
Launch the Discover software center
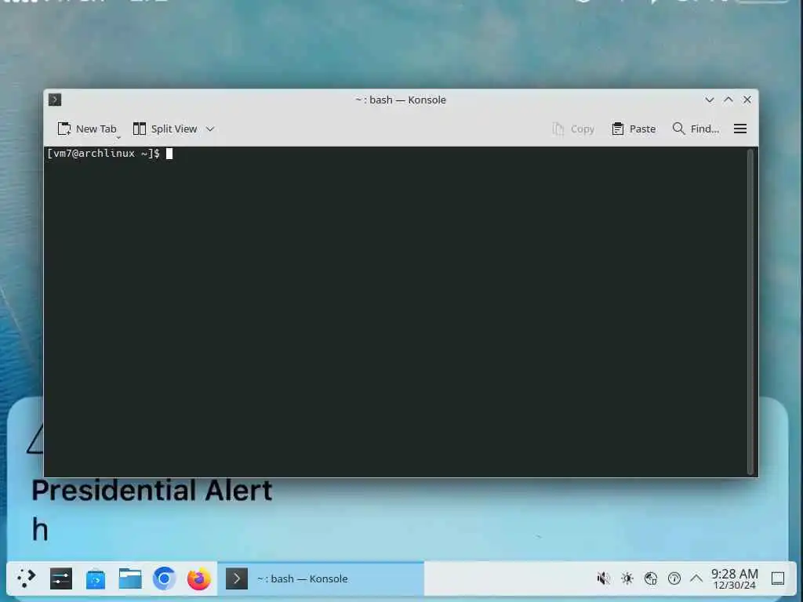95,578
